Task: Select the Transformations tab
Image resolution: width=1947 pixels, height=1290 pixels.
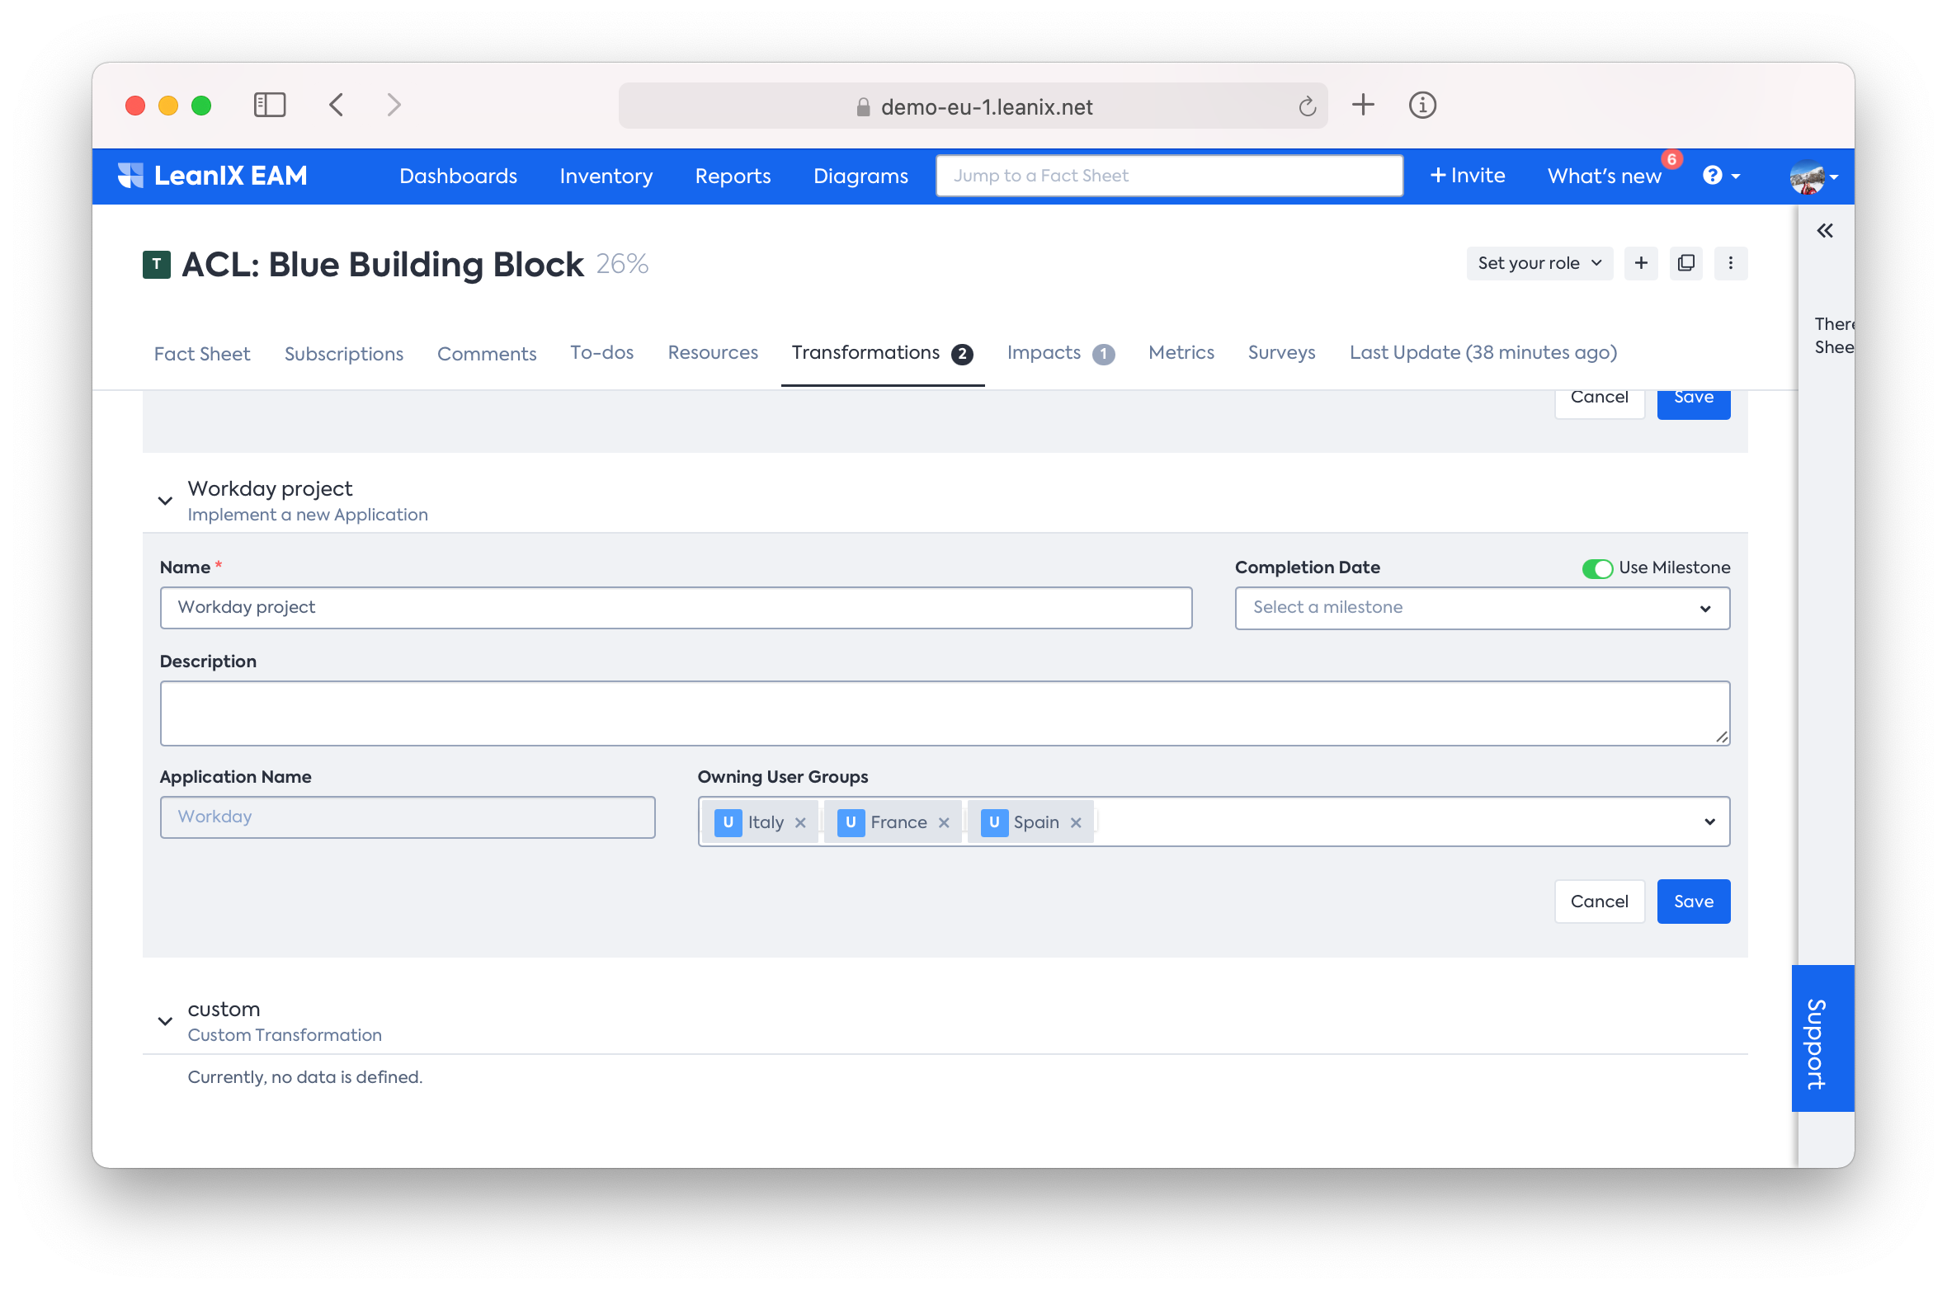Action: (x=882, y=353)
